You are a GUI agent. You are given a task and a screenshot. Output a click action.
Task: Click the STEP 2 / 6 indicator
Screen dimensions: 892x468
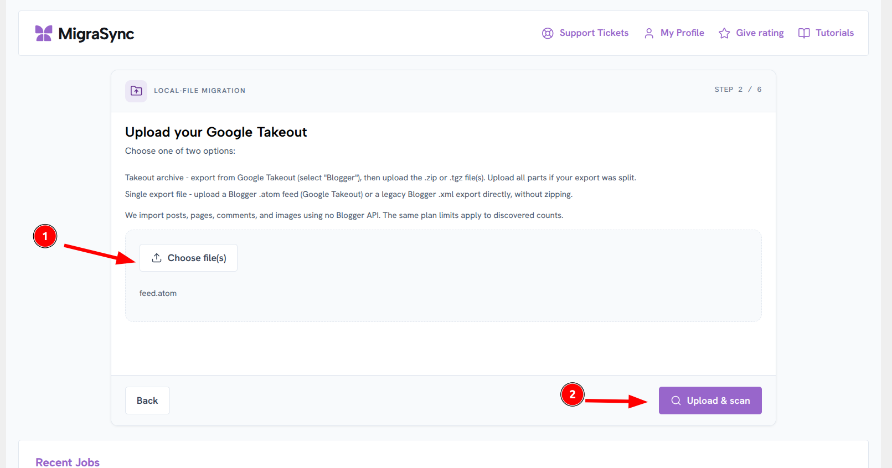click(x=738, y=90)
